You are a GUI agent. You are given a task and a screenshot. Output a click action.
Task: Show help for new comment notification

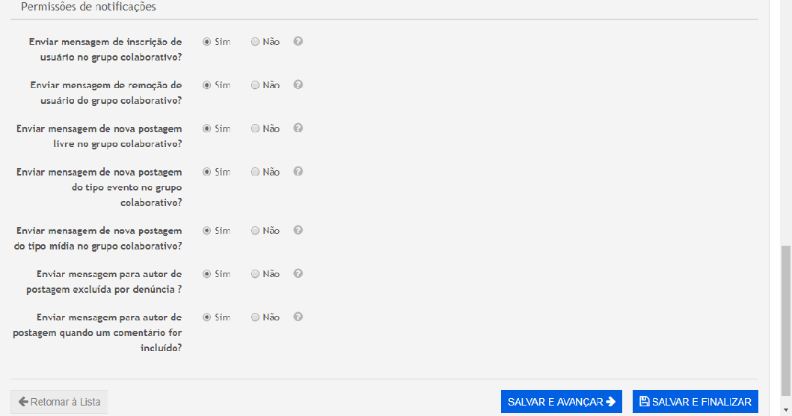[298, 317]
